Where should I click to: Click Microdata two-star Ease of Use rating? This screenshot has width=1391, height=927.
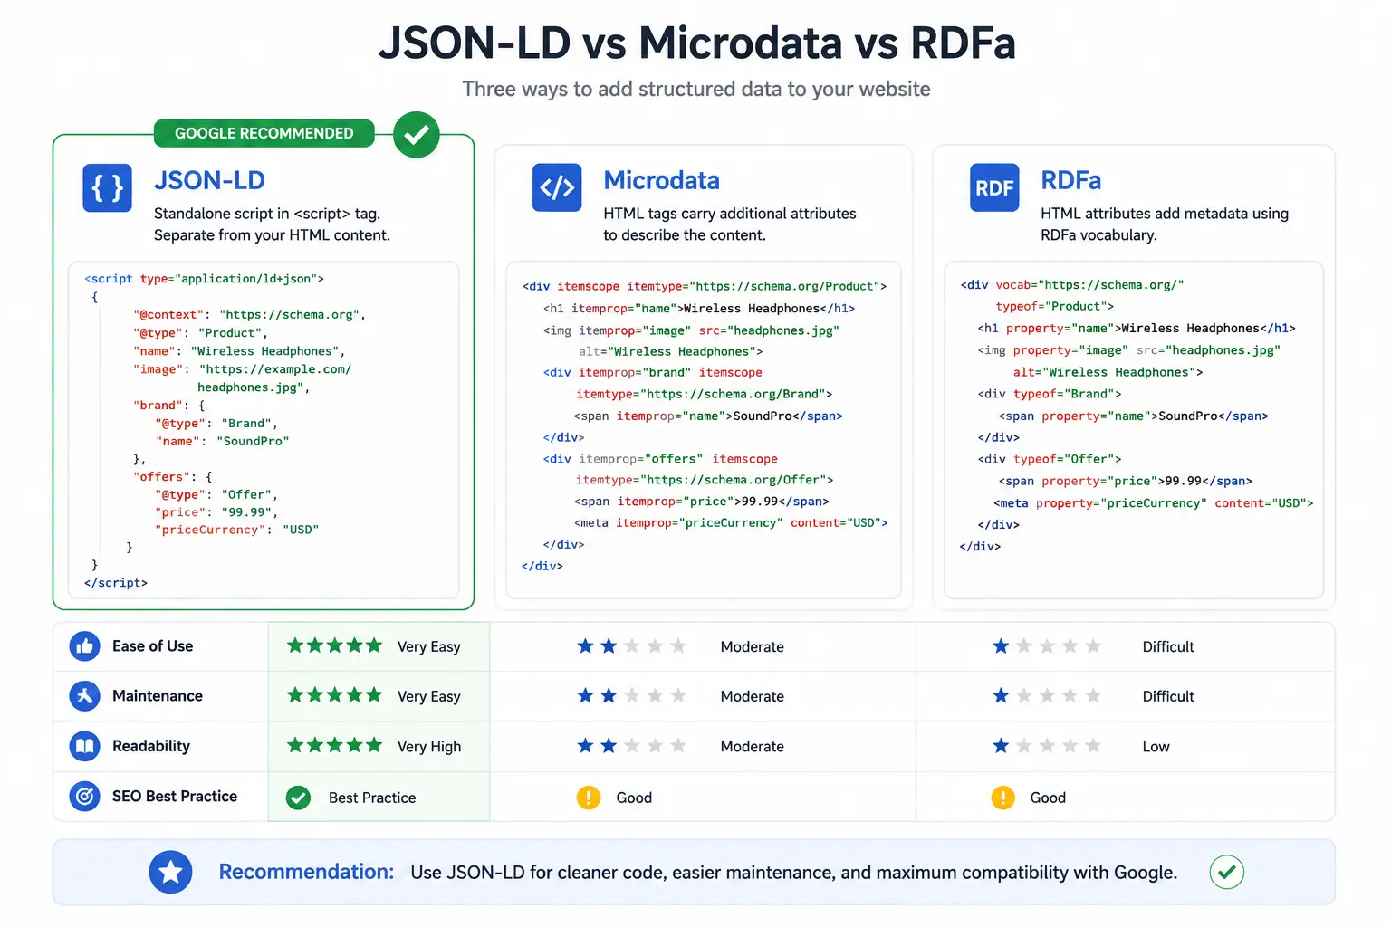[631, 646]
